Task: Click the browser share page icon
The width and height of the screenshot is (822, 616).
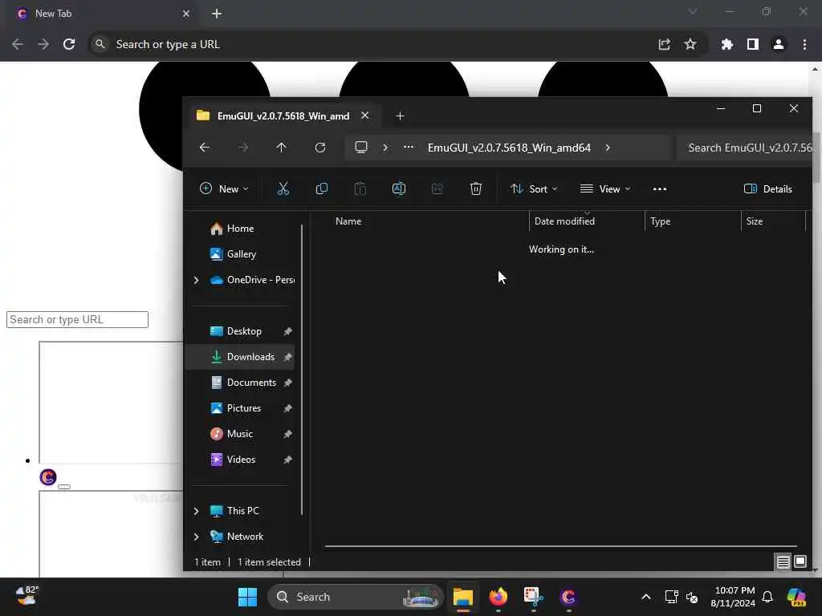Action: click(x=664, y=45)
